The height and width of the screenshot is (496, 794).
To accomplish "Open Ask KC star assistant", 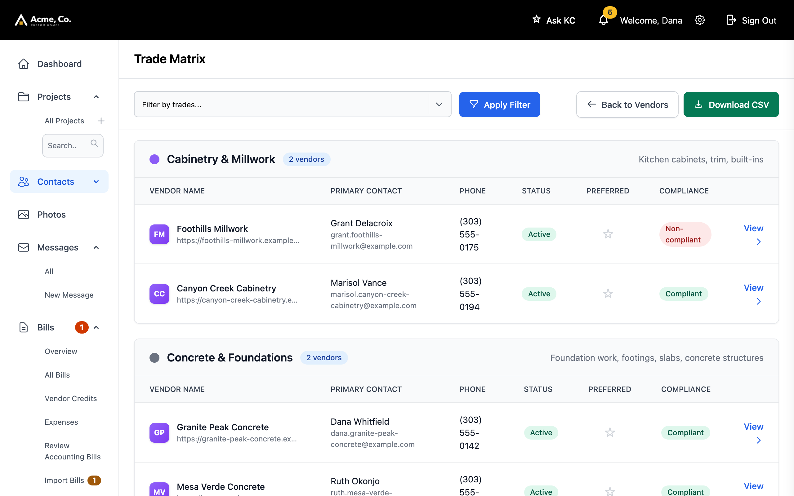I will pos(554,20).
